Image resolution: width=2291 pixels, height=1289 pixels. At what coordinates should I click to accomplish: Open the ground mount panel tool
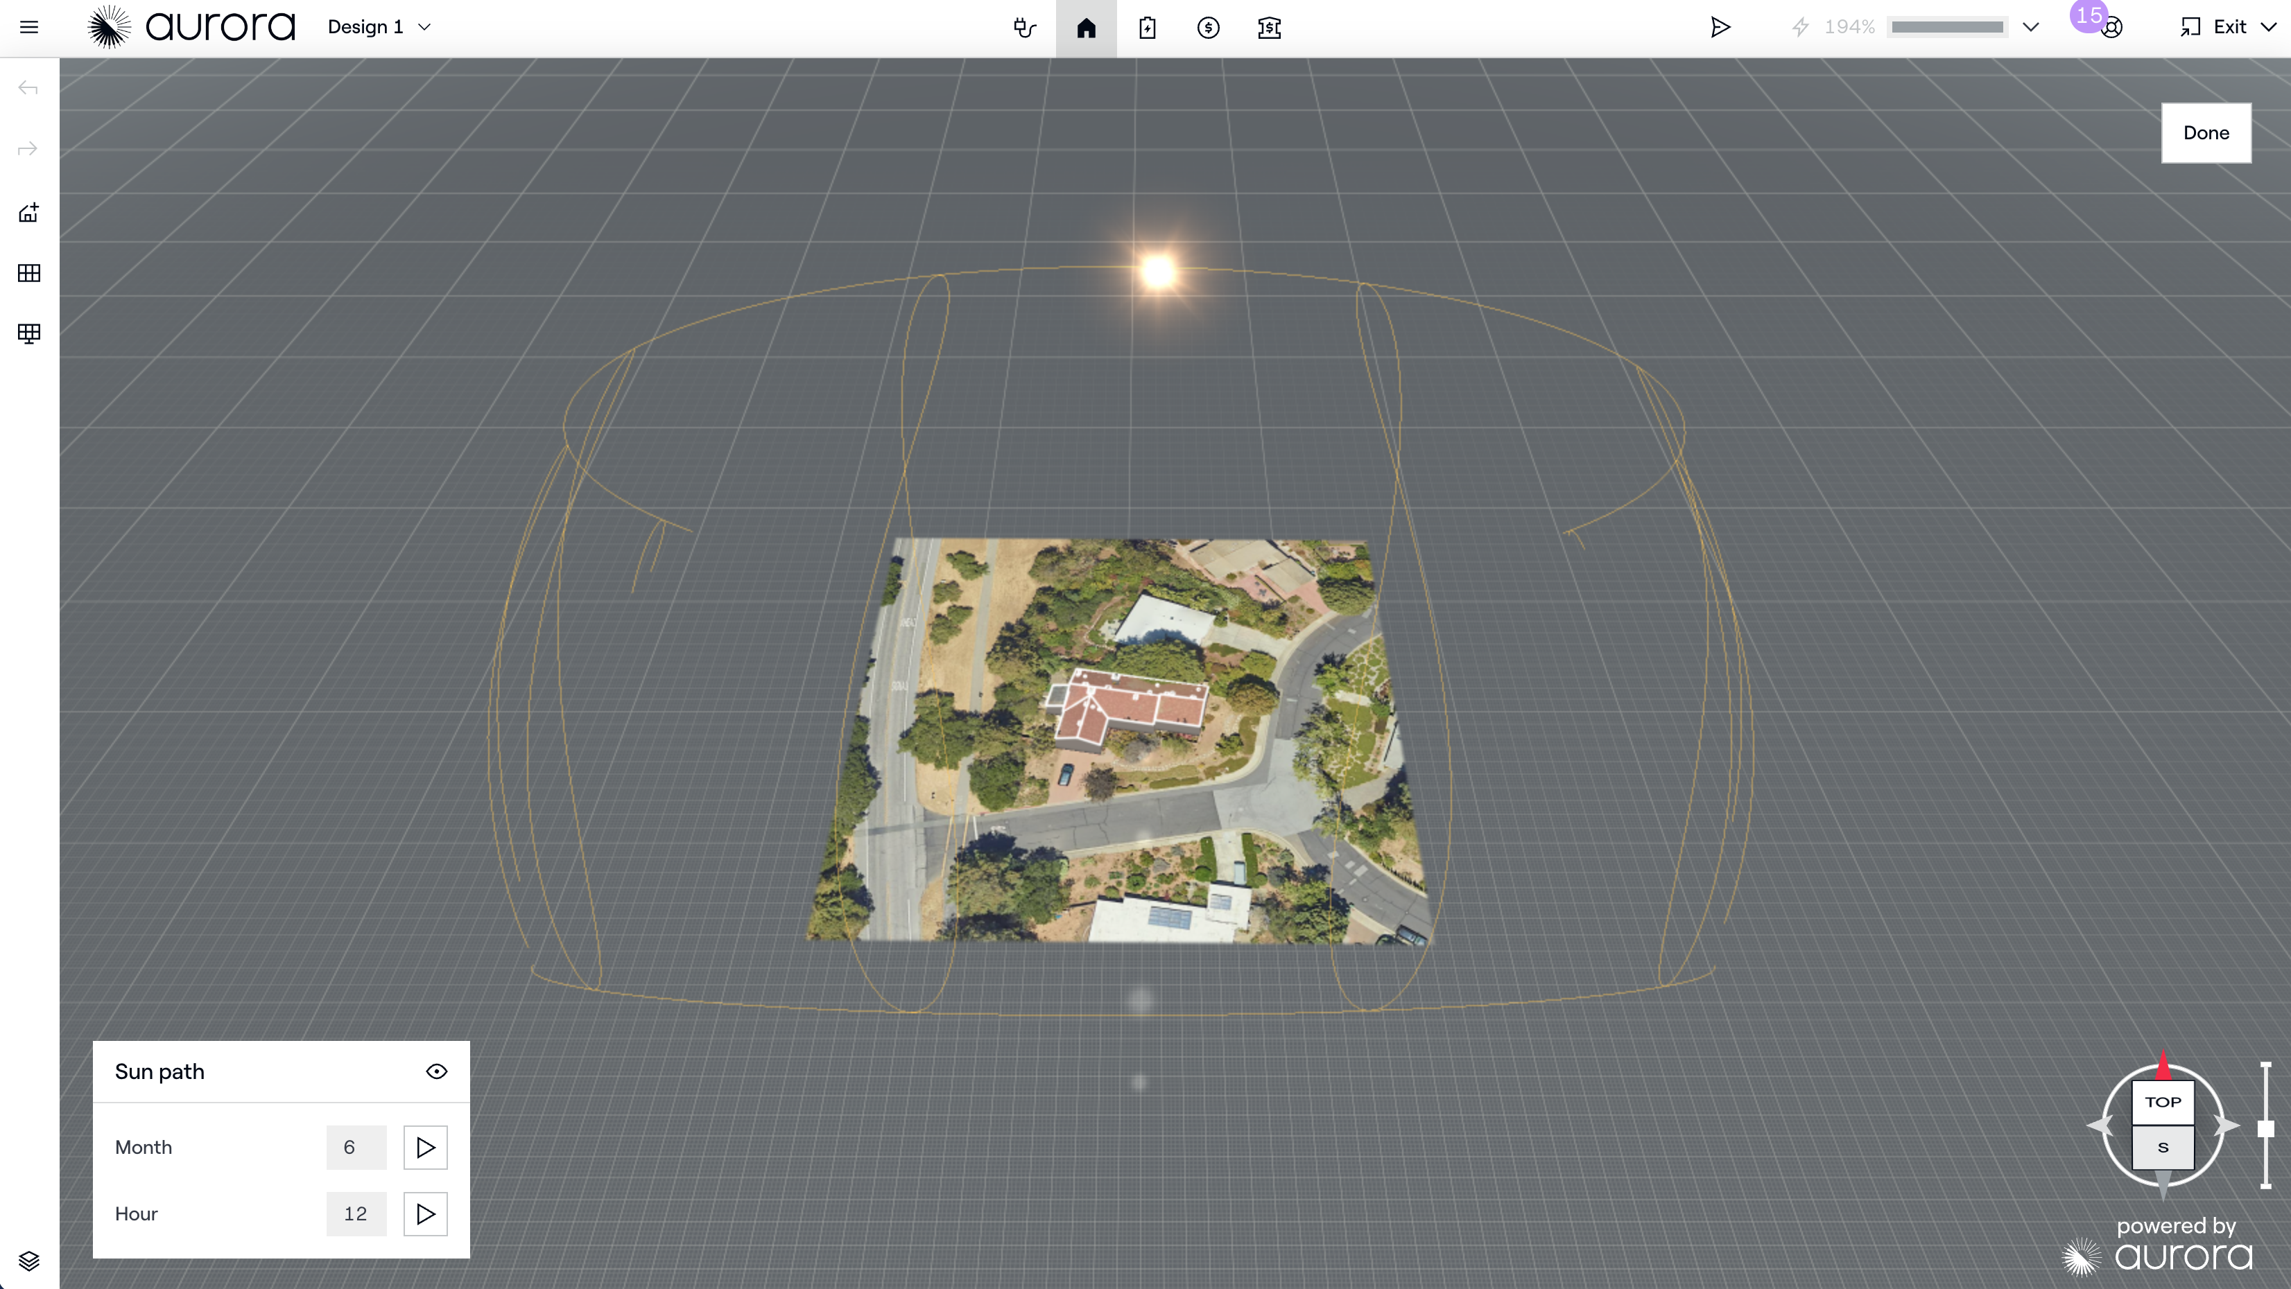(x=28, y=333)
